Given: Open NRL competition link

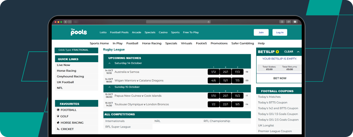Looking at the screenshot, I should point(157,121).
